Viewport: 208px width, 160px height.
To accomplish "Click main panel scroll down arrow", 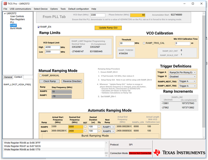I will click(x=204, y=137).
